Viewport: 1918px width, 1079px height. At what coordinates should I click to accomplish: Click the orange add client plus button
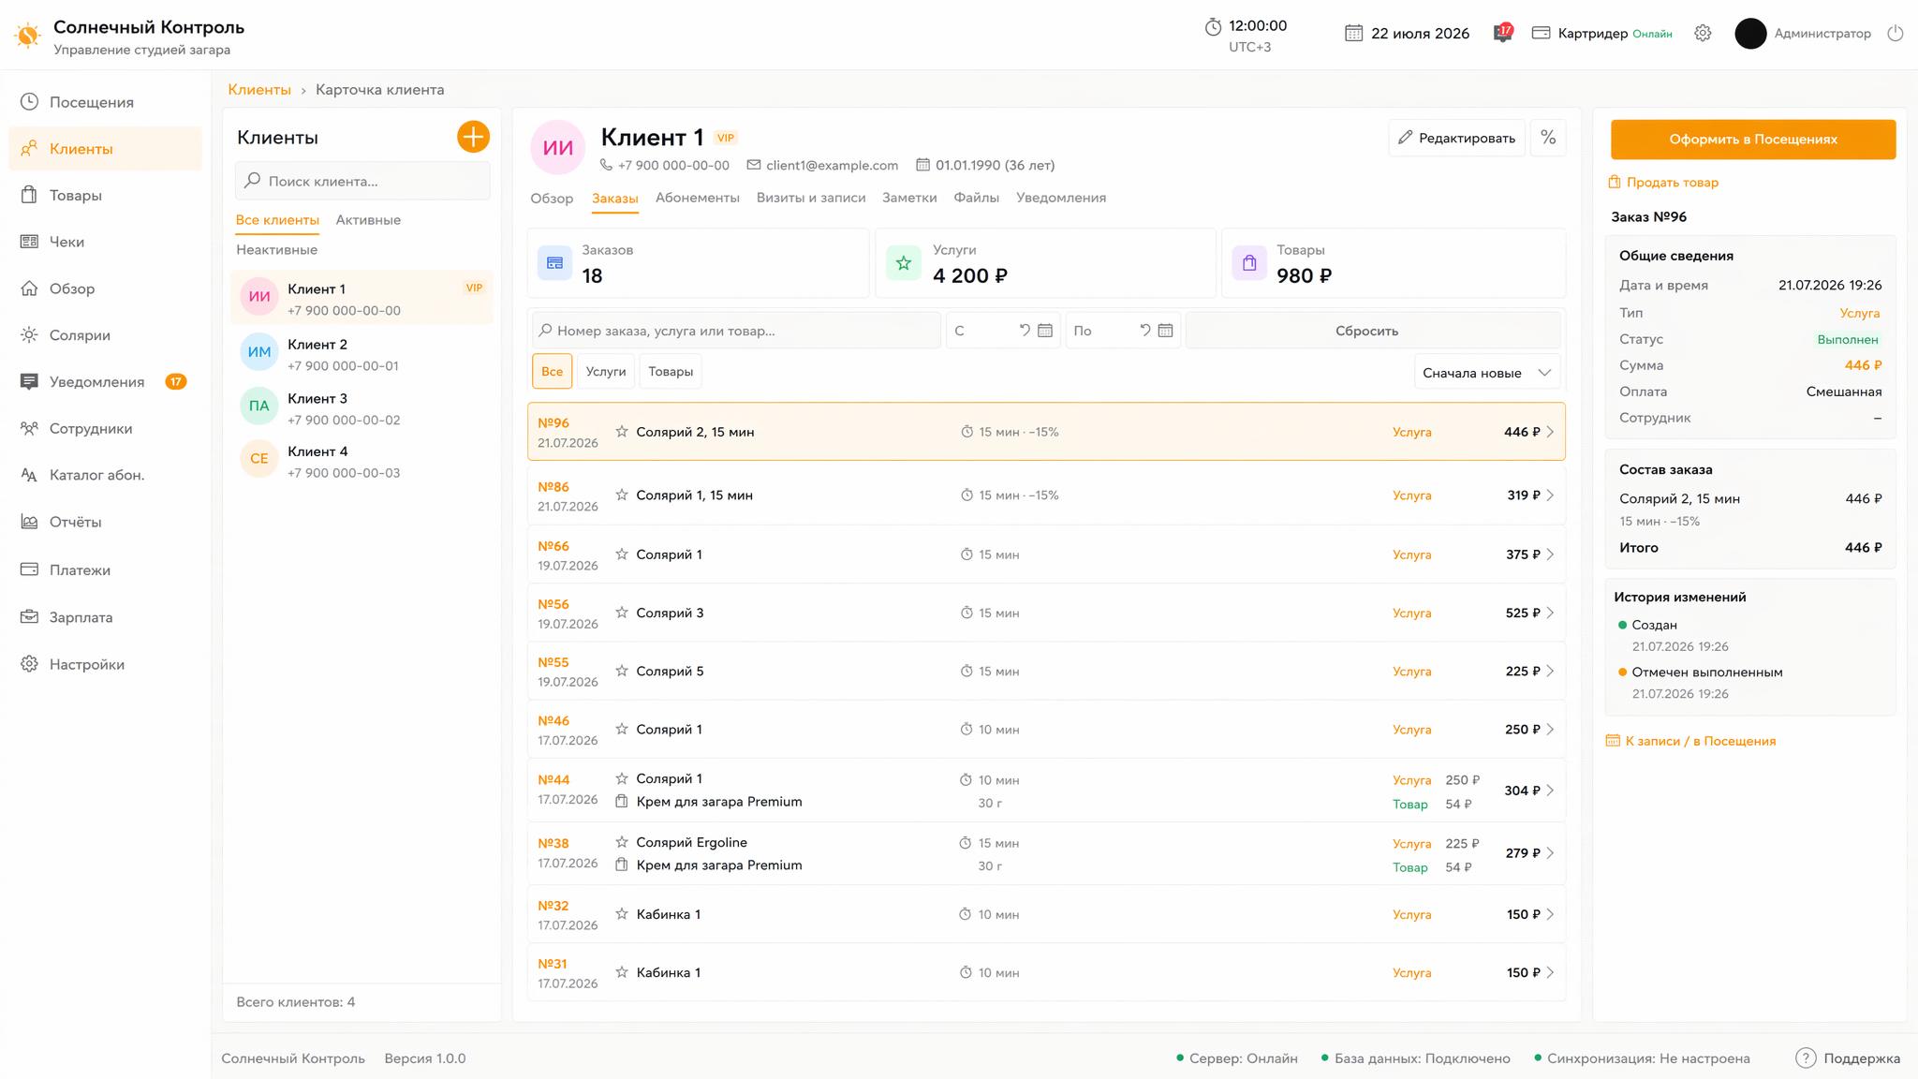(x=473, y=137)
